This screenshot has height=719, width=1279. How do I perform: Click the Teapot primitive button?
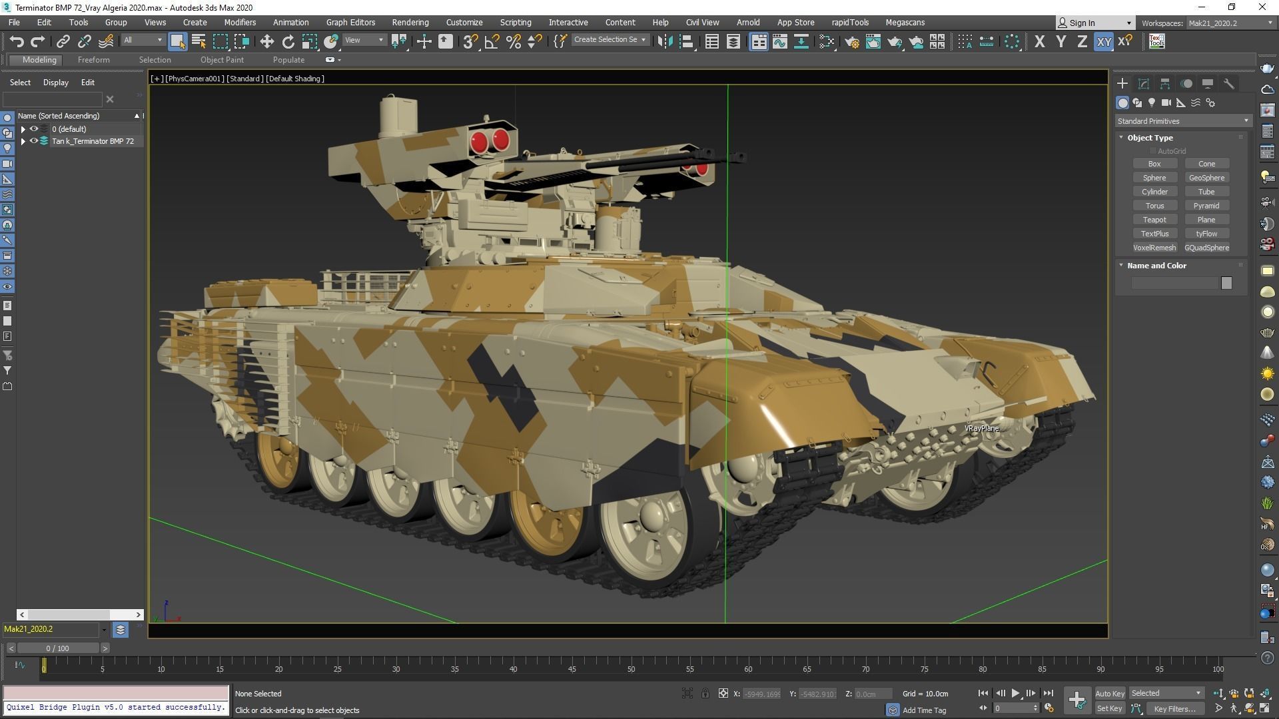coord(1154,220)
